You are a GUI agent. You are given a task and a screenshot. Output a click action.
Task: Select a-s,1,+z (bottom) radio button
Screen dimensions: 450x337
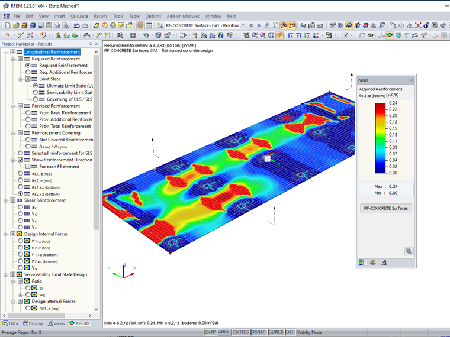click(20, 187)
